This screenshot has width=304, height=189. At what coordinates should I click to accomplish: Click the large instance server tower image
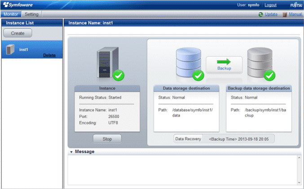(x=108, y=62)
